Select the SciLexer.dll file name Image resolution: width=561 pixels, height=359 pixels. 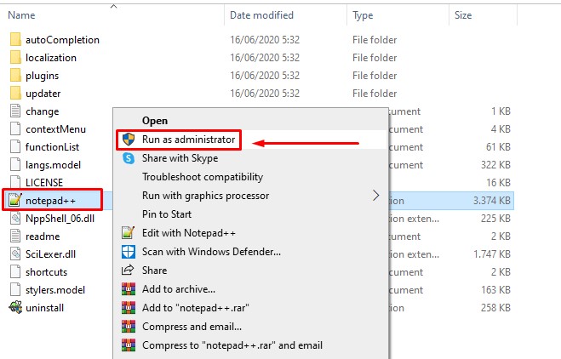click(50, 254)
